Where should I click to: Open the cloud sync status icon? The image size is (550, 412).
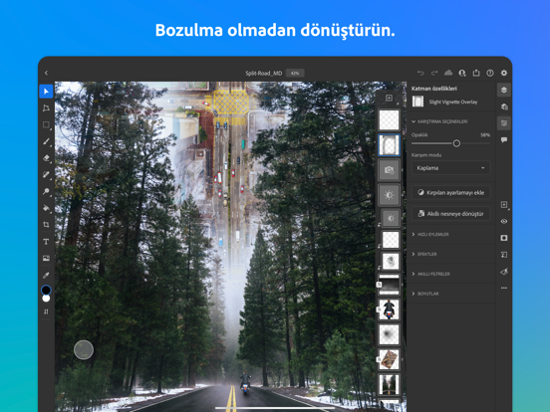tap(448, 73)
